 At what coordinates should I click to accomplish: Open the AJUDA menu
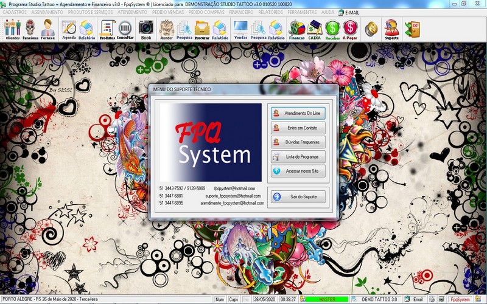[328, 12]
